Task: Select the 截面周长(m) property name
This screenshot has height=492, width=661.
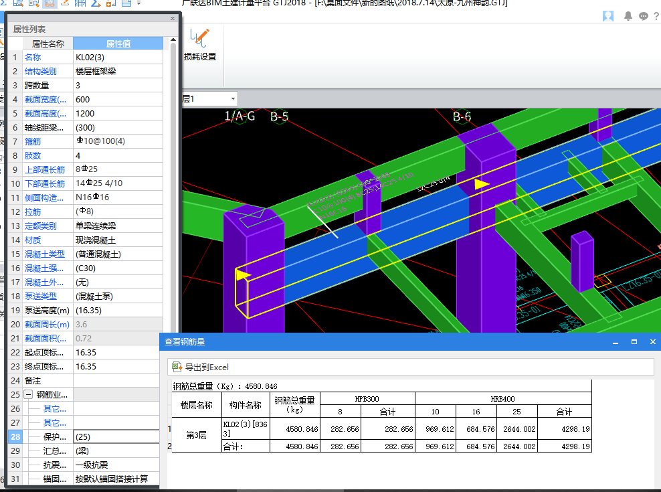Action: point(47,325)
